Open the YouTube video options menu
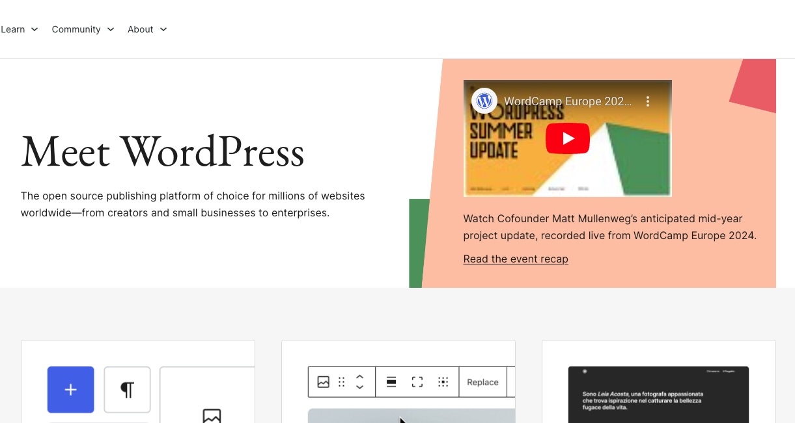795x423 pixels. [x=647, y=101]
